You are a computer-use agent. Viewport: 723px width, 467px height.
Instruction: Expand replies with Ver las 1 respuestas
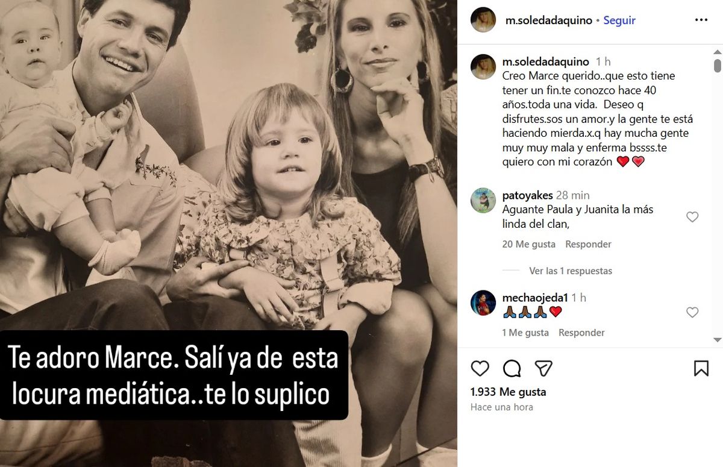pyautogui.click(x=571, y=271)
